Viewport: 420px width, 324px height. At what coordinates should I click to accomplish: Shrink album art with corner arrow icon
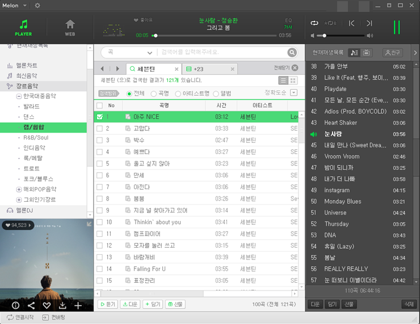[x=89, y=224]
